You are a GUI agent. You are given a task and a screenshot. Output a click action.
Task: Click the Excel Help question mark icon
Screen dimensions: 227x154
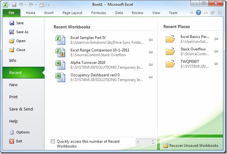pyautogui.click(x=198, y=13)
